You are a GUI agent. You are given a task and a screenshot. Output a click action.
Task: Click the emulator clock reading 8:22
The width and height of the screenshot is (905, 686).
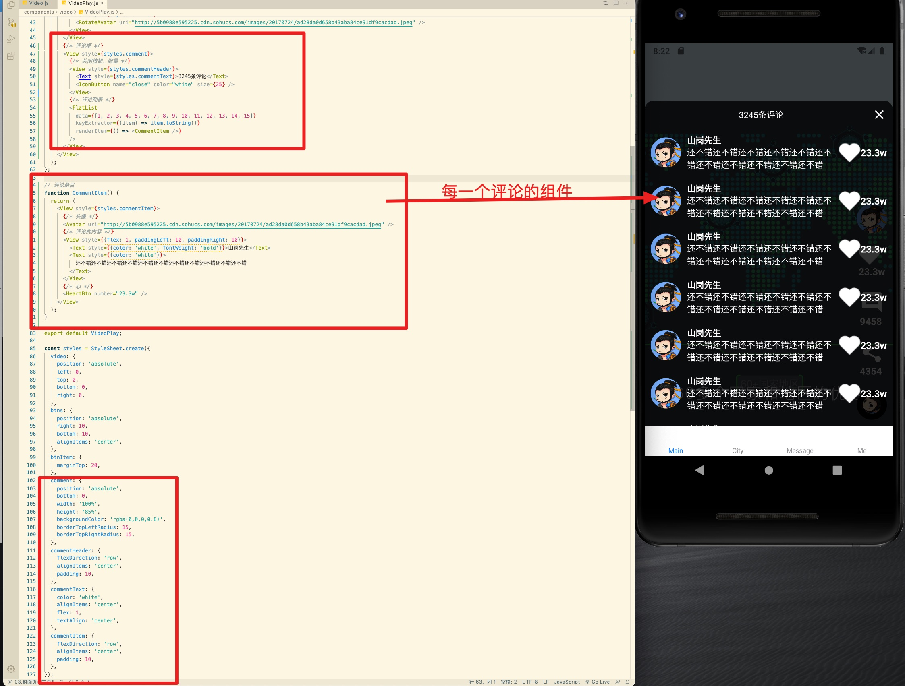coord(661,51)
